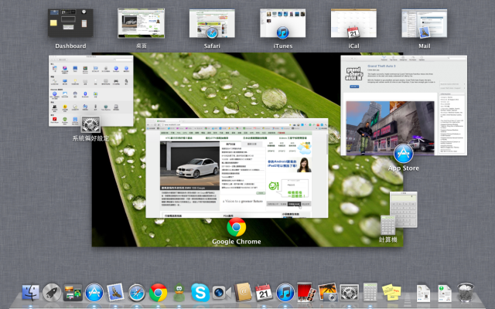Select the Calculator window preview
Screen dimensions: 495x309
tap(404, 209)
